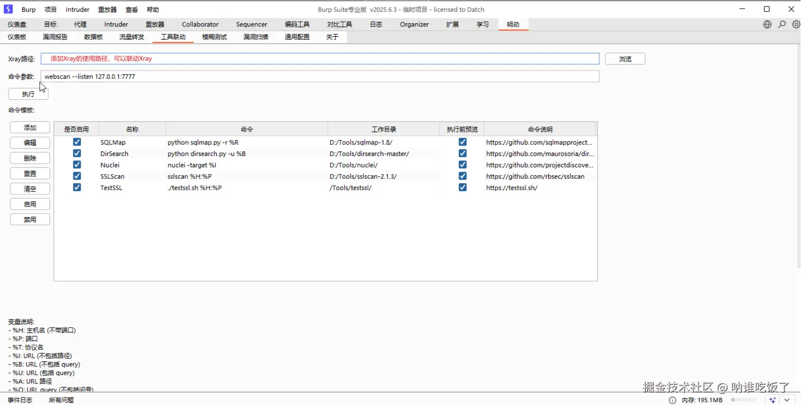Image resolution: width=801 pixels, height=405 pixels.
Task: Focus the 命令参数 input field
Action: pos(320,76)
